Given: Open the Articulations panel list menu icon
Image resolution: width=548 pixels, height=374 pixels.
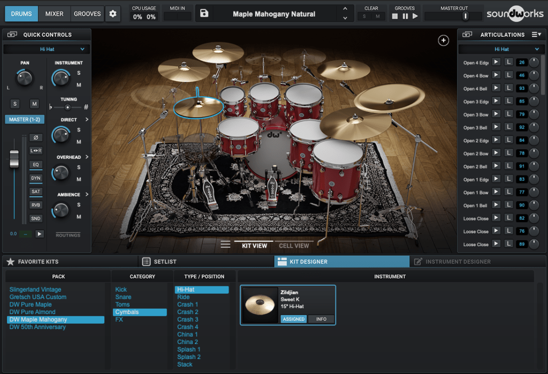Looking at the screenshot, I should pyautogui.click(x=536, y=35).
